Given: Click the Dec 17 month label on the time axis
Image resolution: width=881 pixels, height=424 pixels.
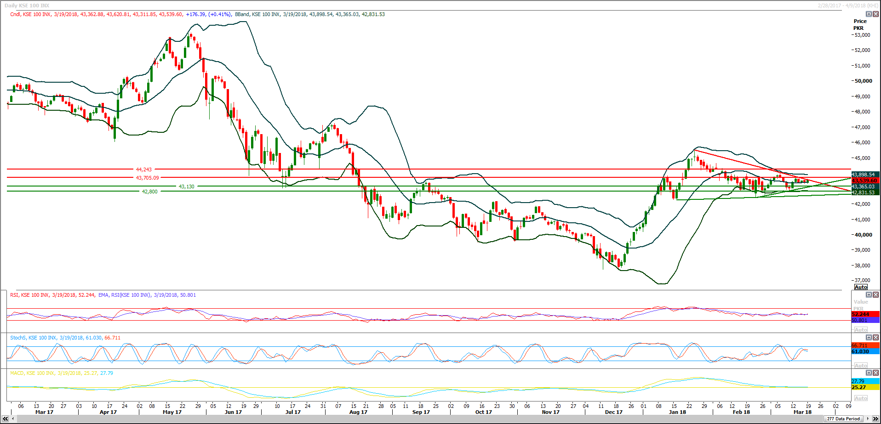Looking at the screenshot, I should coord(613,412).
